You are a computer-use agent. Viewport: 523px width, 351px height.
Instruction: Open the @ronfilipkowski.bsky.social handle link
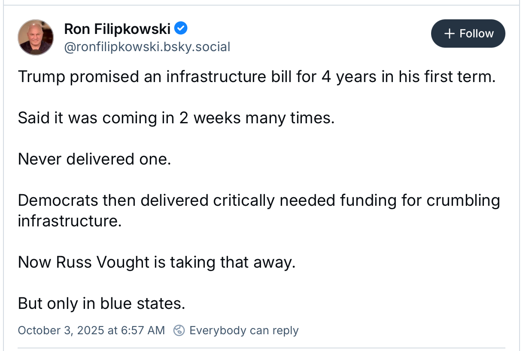pos(147,47)
